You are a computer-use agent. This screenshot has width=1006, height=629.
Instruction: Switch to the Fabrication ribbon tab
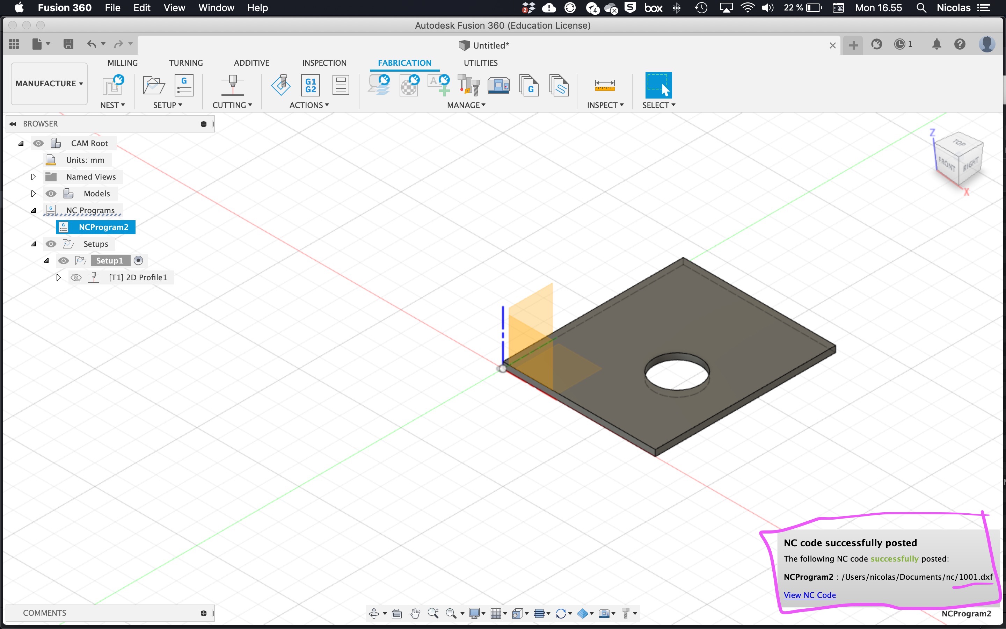tap(404, 63)
